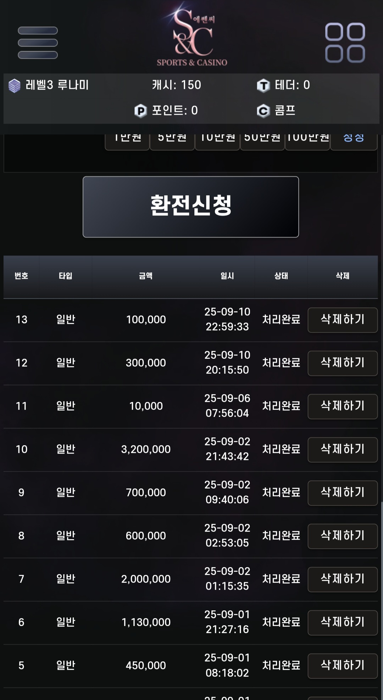The width and height of the screenshot is (383, 700).
Task: Open the four-square grid menu
Action: pyautogui.click(x=345, y=43)
